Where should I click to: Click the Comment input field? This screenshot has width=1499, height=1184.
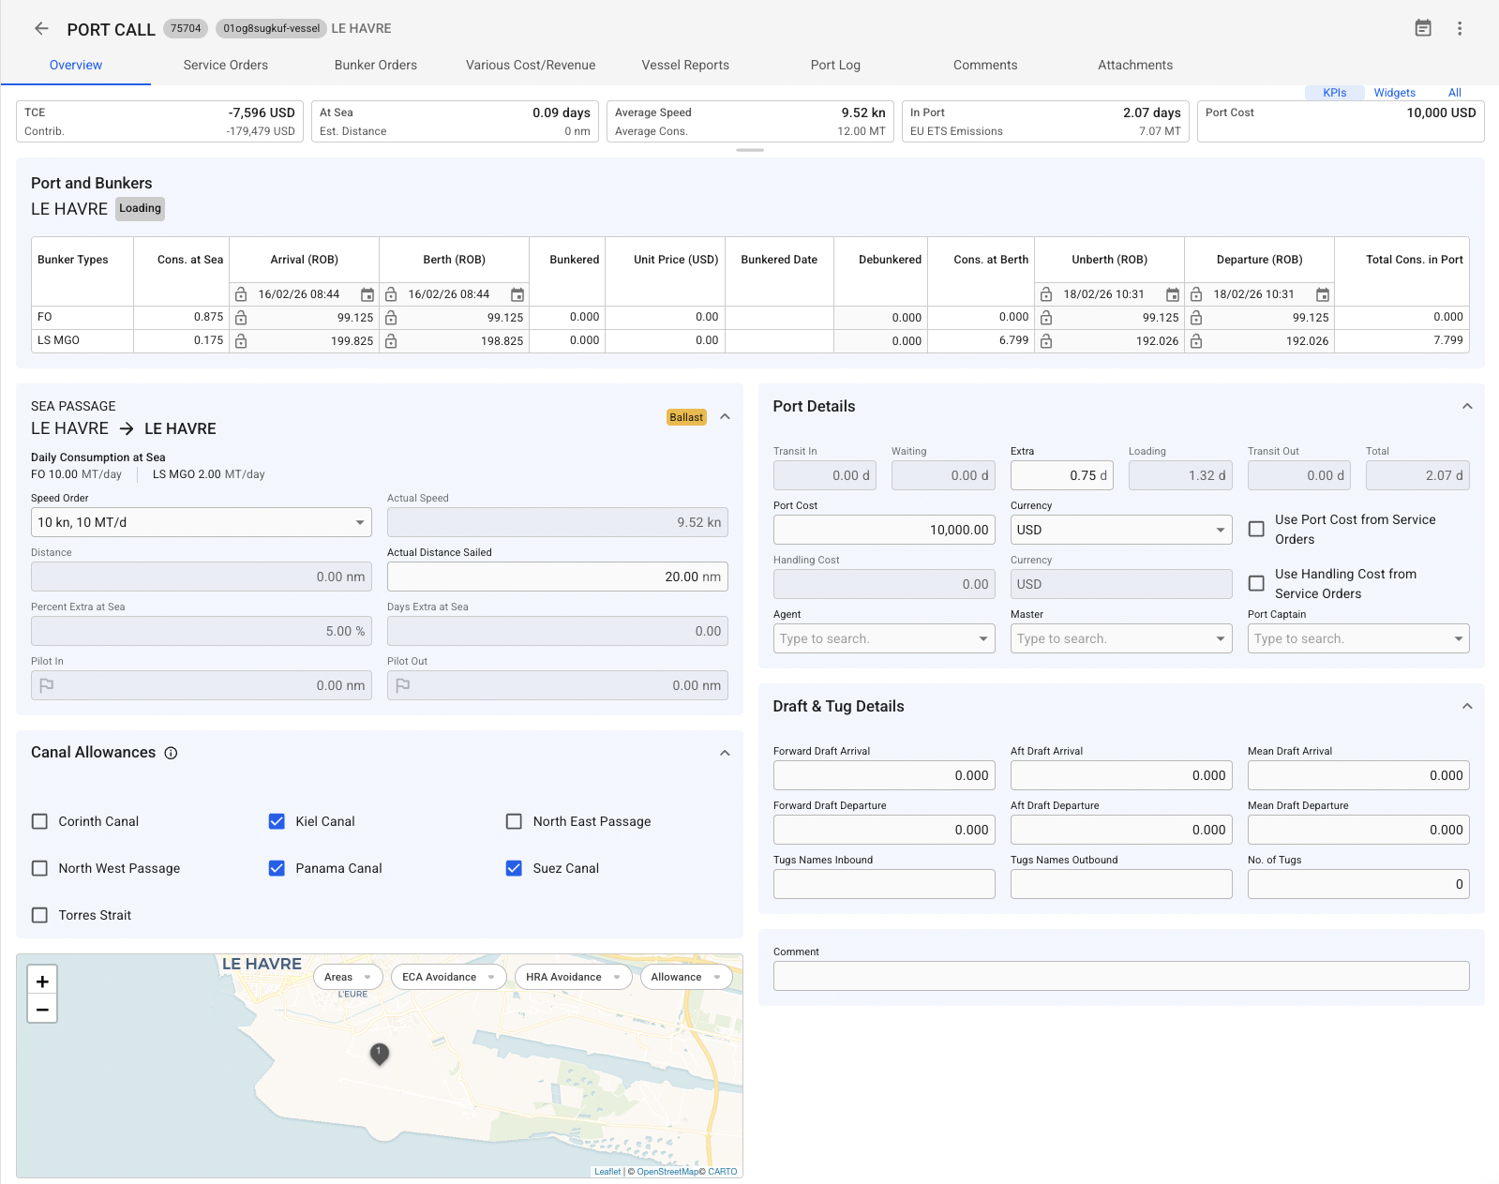point(1120,976)
